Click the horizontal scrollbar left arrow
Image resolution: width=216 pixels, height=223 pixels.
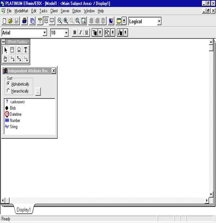point(3,201)
